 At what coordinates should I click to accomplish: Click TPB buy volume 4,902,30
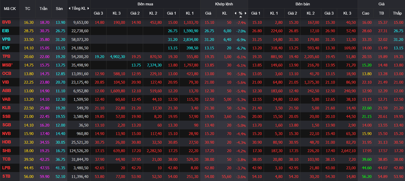(118, 56)
